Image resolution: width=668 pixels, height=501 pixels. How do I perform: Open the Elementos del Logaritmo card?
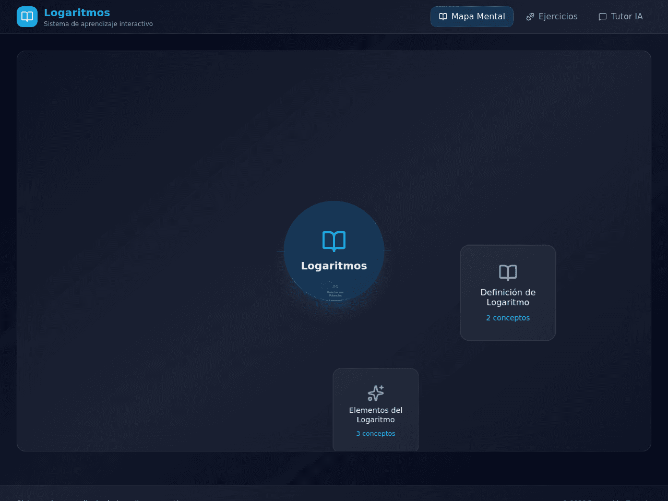(x=376, y=410)
